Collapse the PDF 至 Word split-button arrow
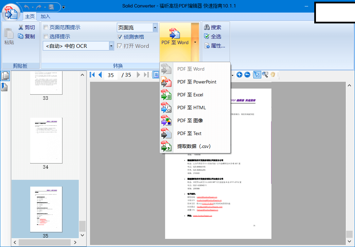 [x=195, y=42]
